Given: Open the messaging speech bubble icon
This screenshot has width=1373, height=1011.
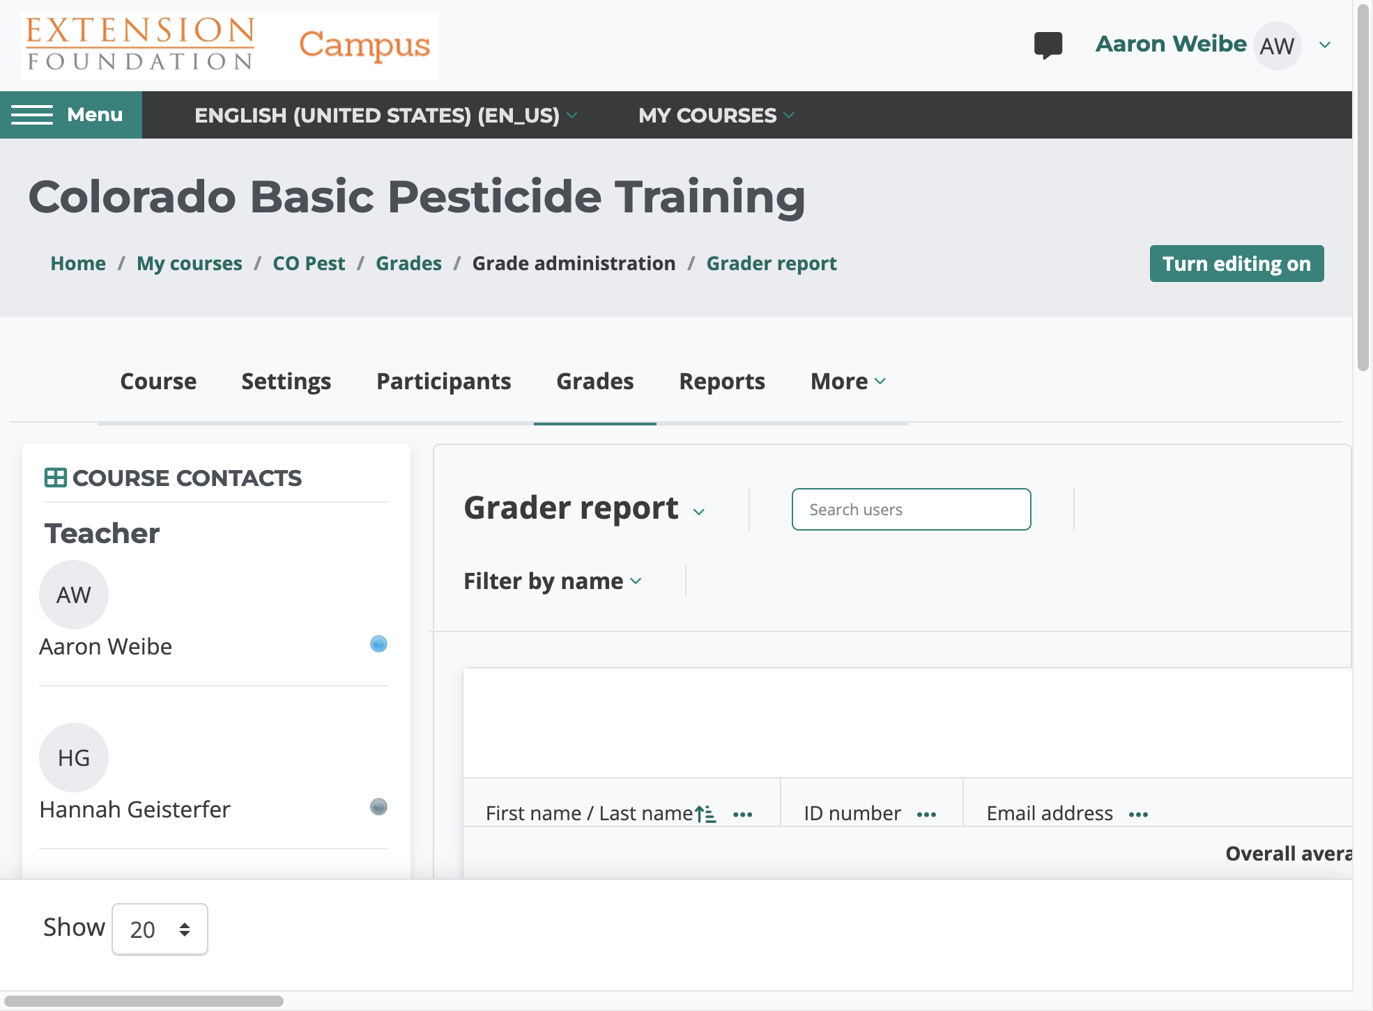Looking at the screenshot, I should (1048, 45).
